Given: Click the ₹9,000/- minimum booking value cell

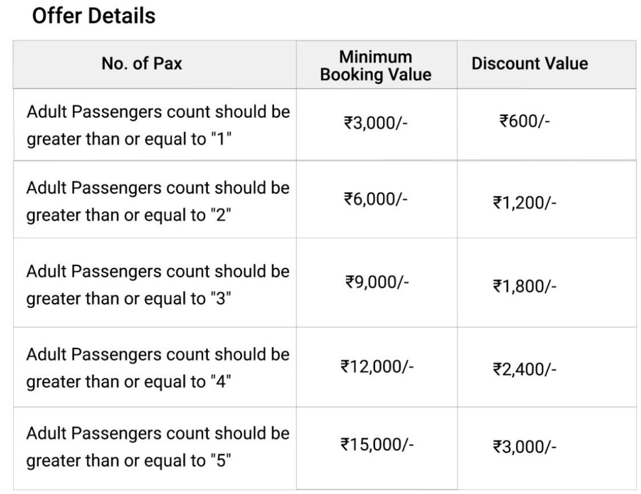Looking at the screenshot, I should coord(377,282).
